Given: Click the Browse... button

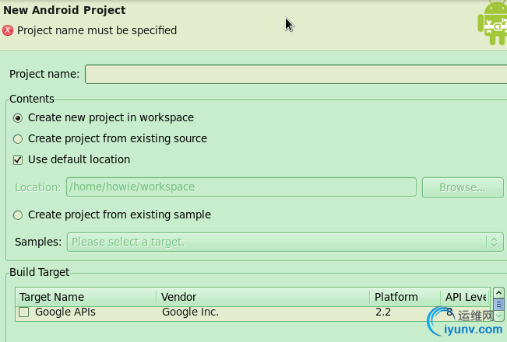Looking at the screenshot, I should (x=463, y=187).
